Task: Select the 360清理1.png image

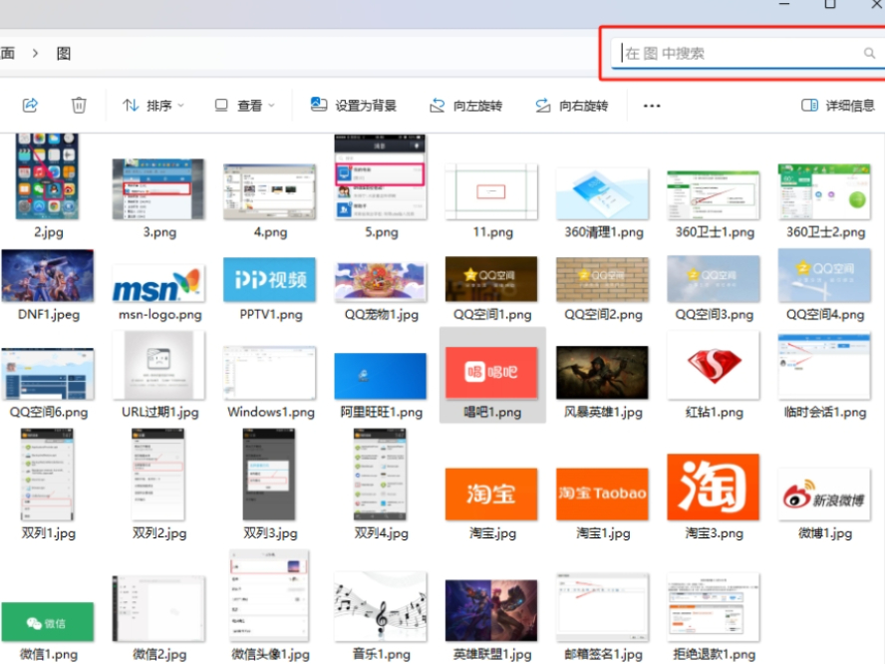Action: [x=602, y=193]
